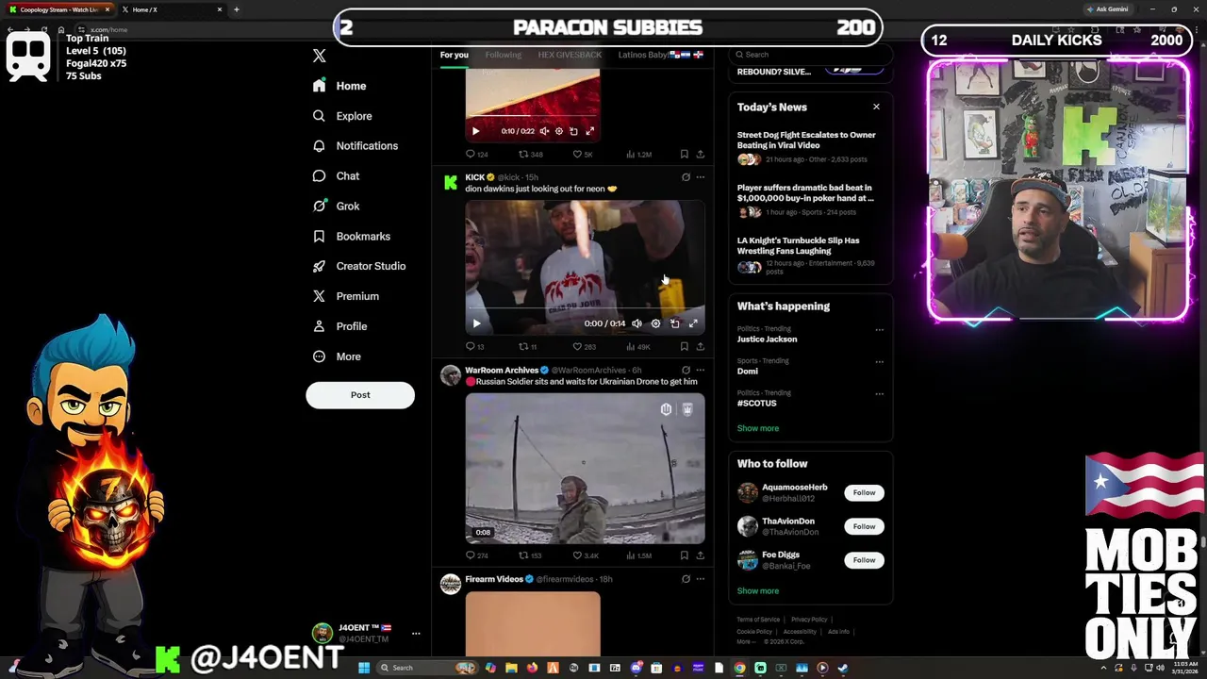
Task: Go to Home in X sidebar
Action: pyautogui.click(x=339, y=86)
